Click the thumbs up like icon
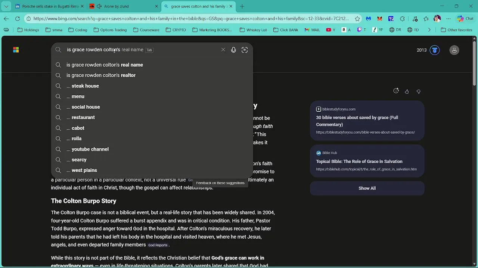The image size is (478, 268). click(407, 91)
